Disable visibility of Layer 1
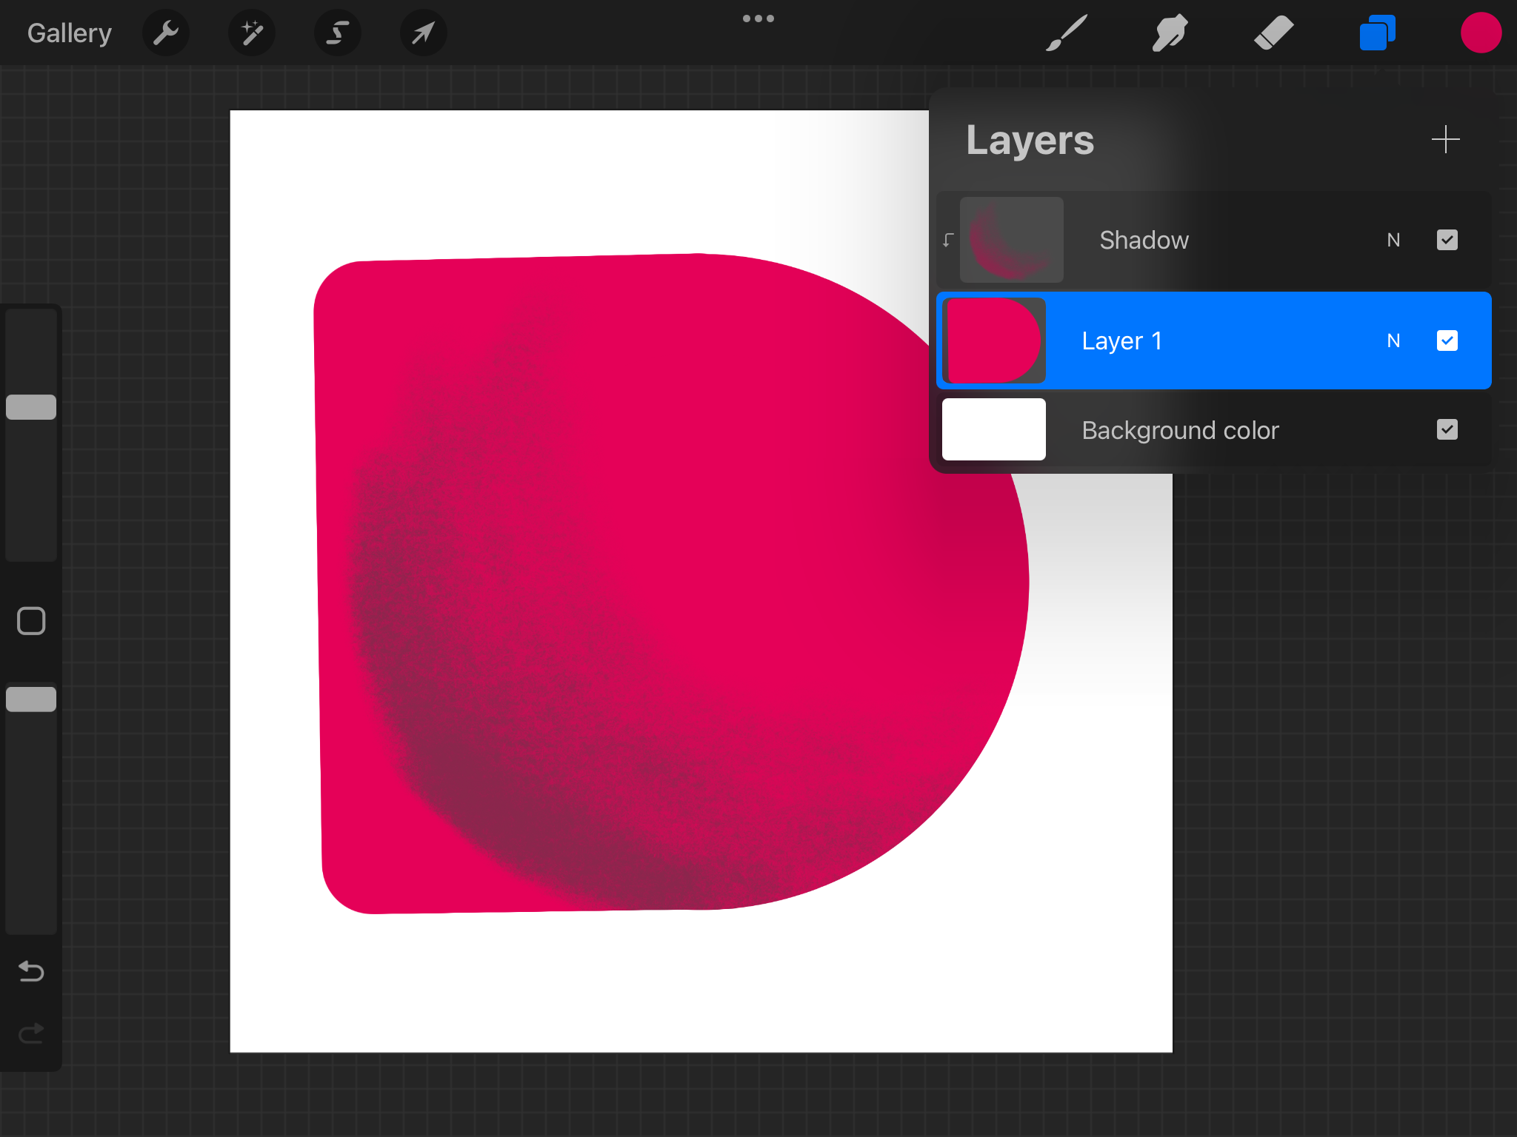Screen dimensions: 1517x1137 click(x=1447, y=340)
